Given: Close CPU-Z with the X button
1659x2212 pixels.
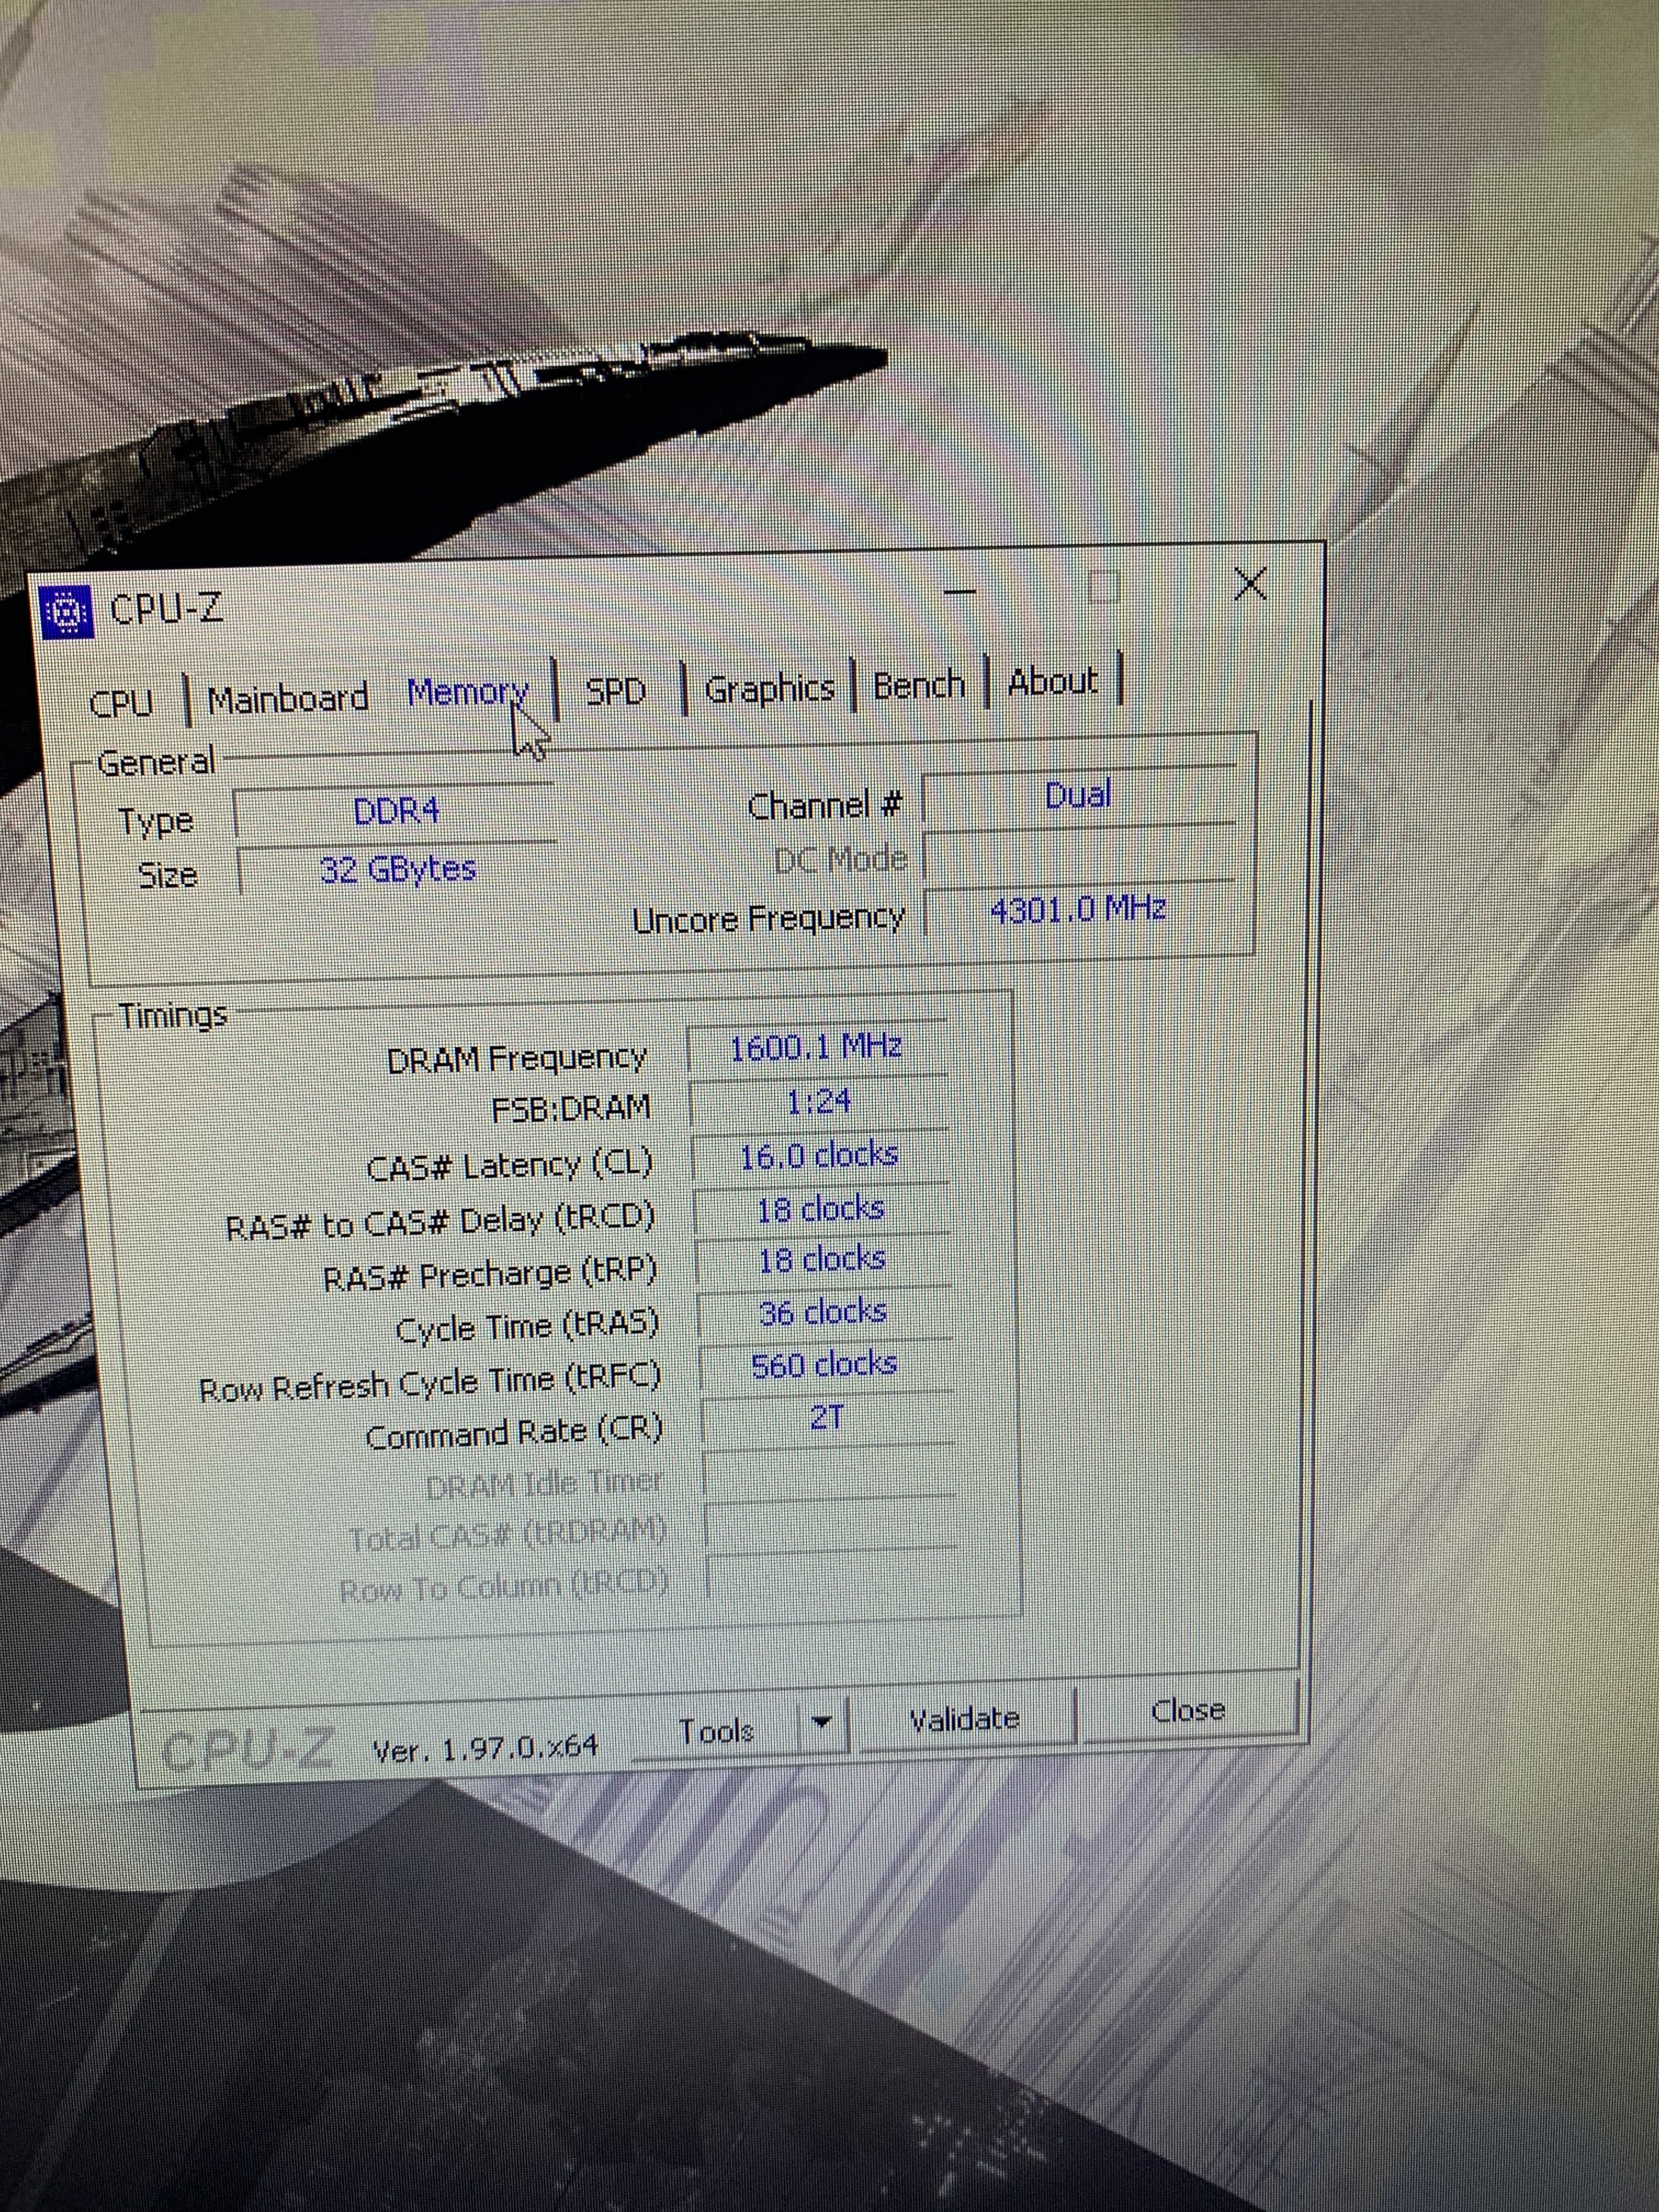Looking at the screenshot, I should [x=1251, y=584].
